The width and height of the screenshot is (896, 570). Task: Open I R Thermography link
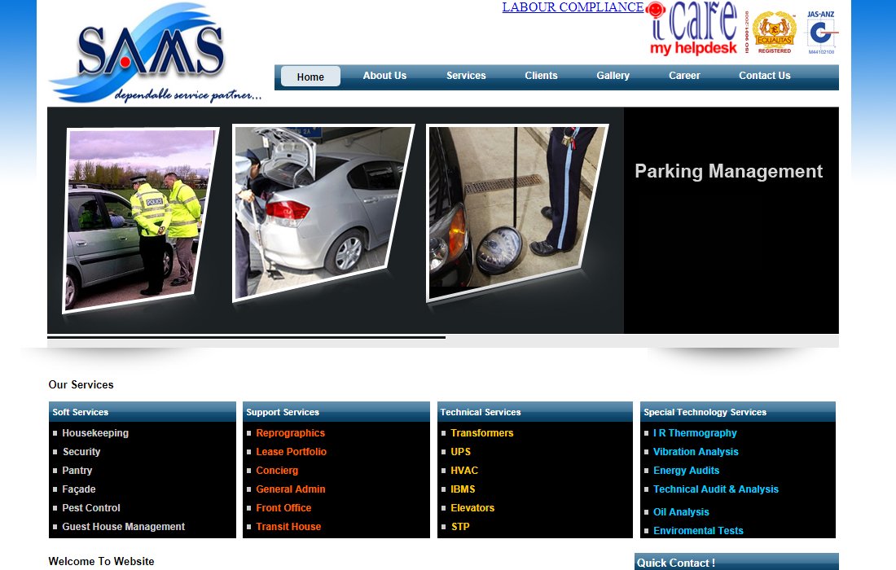pos(695,433)
